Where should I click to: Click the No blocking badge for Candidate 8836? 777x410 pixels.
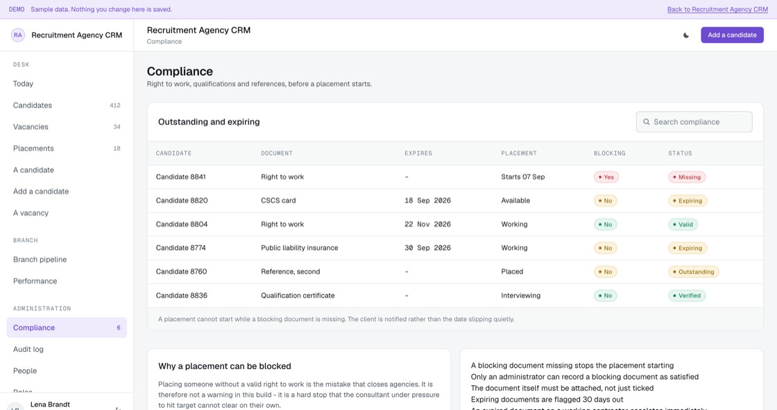pyautogui.click(x=605, y=296)
